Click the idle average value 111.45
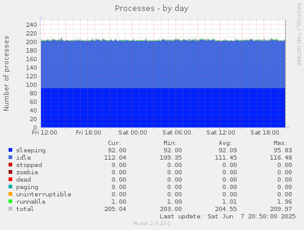Screen dimensions: 304x230 (x=226, y=158)
